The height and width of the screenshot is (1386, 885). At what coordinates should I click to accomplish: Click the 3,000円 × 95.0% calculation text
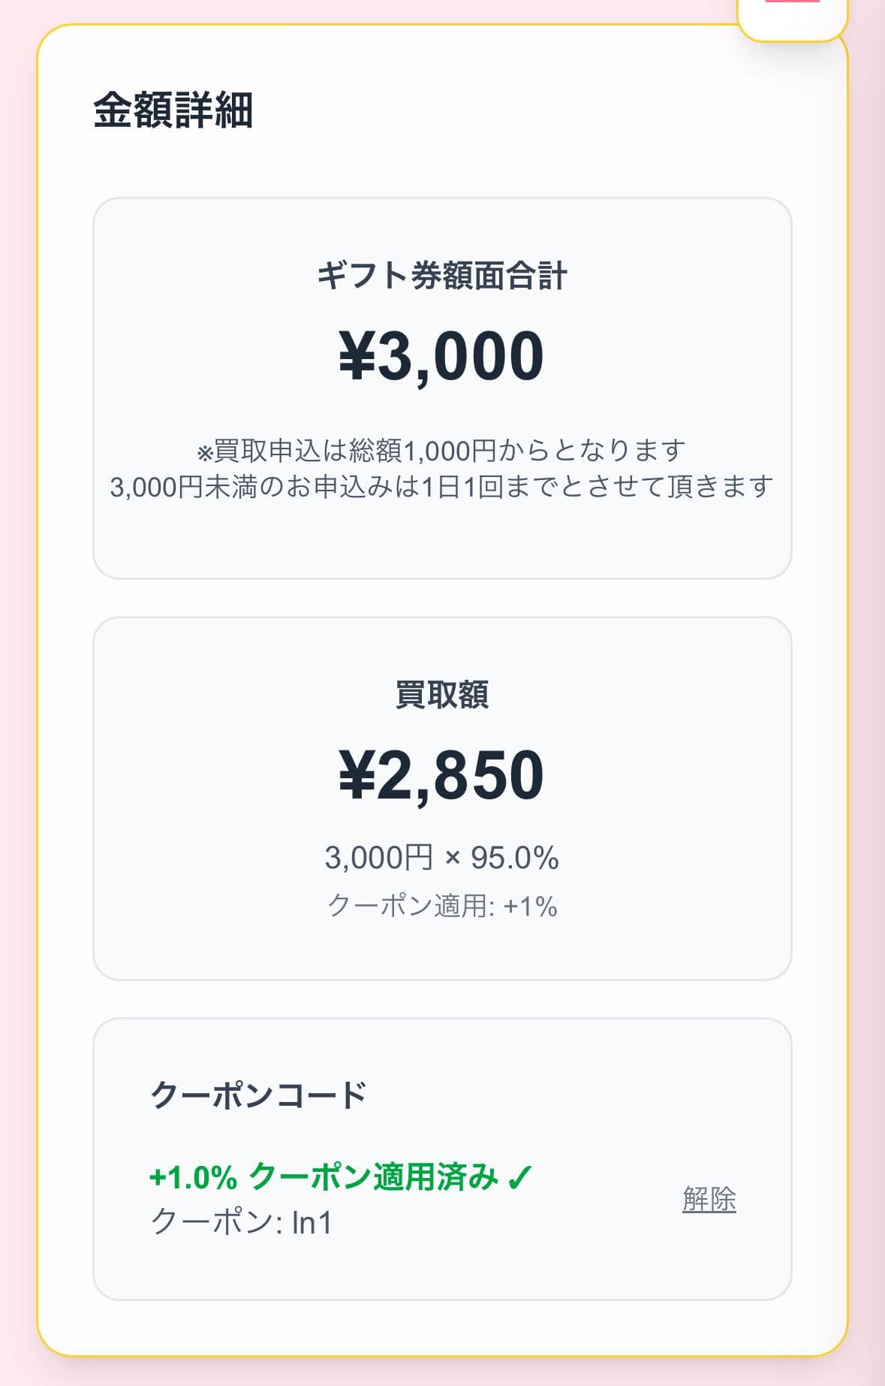pyautogui.click(x=441, y=857)
